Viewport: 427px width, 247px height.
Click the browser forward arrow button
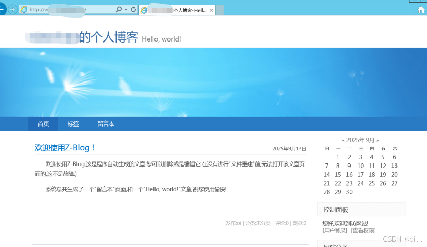(12, 10)
